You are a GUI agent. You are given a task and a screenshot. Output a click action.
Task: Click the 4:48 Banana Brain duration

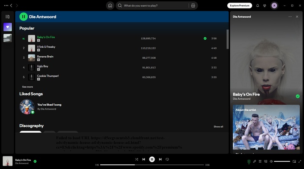point(214,58)
